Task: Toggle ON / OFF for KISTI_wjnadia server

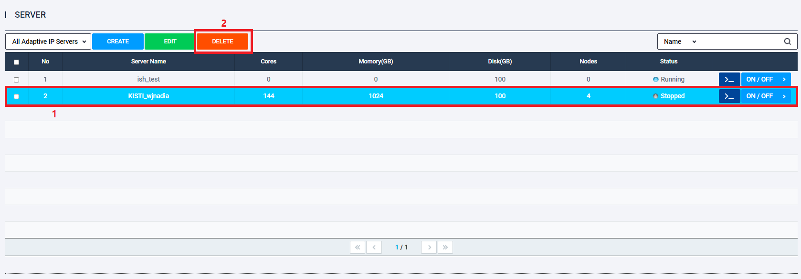Action: click(x=766, y=96)
